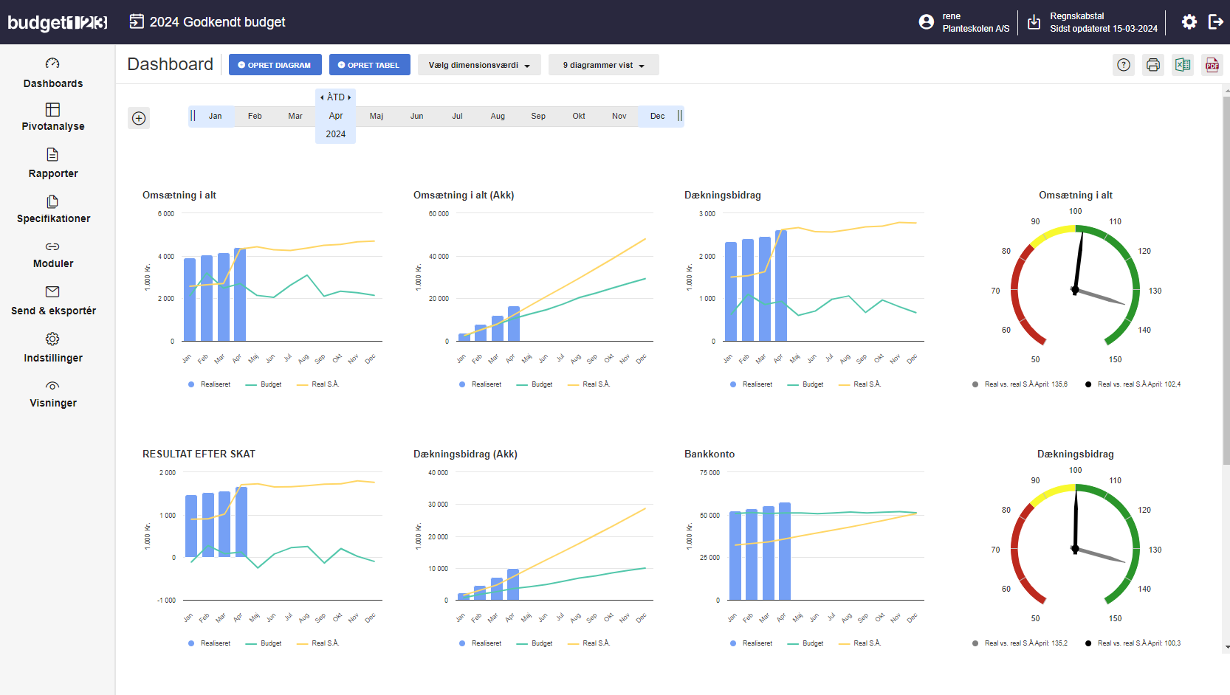
Task: Click the OPRET TABEL button
Action: click(369, 65)
